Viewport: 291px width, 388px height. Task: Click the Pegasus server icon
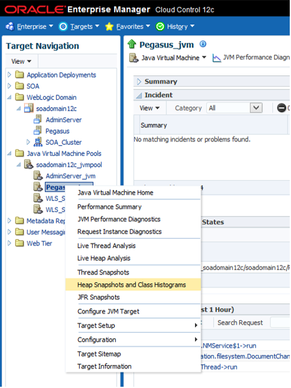37,131
